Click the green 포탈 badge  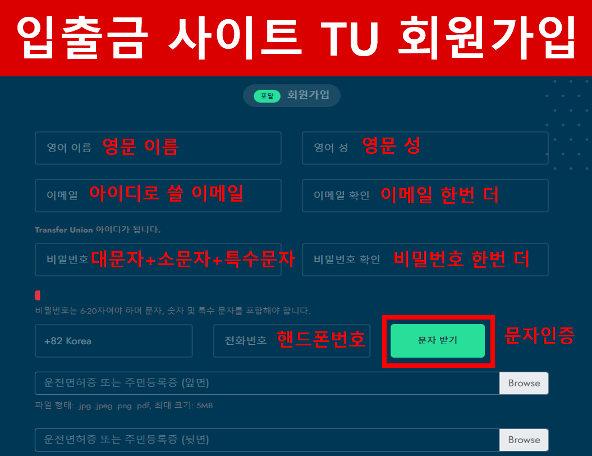click(x=267, y=96)
